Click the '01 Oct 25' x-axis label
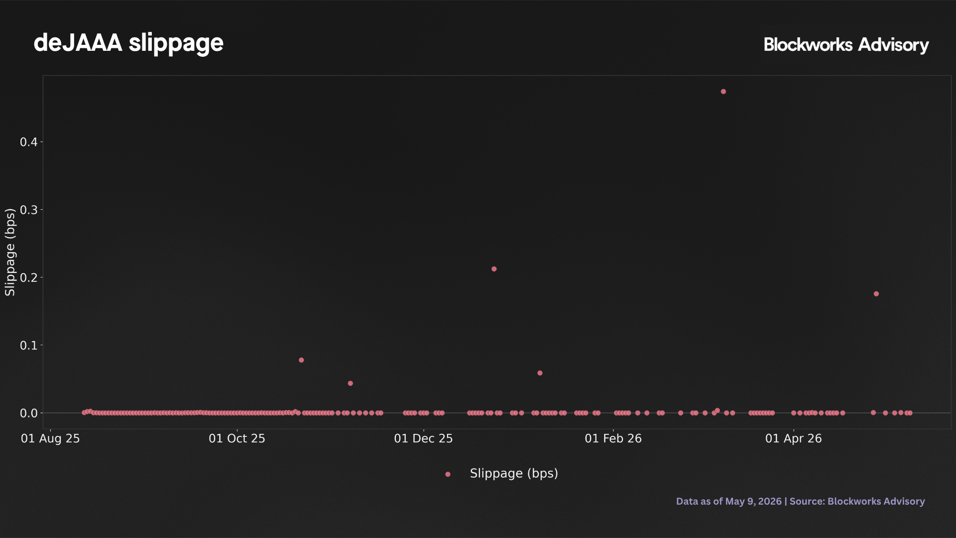The width and height of the screenshot is (956, 538). tap(237, 439)
